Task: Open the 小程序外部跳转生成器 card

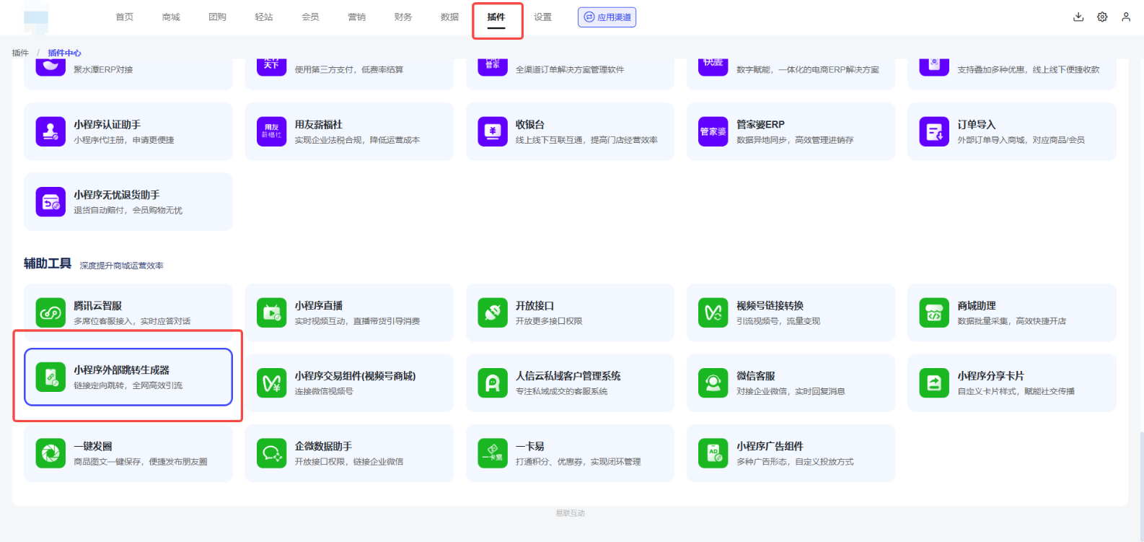Action: 128,377
